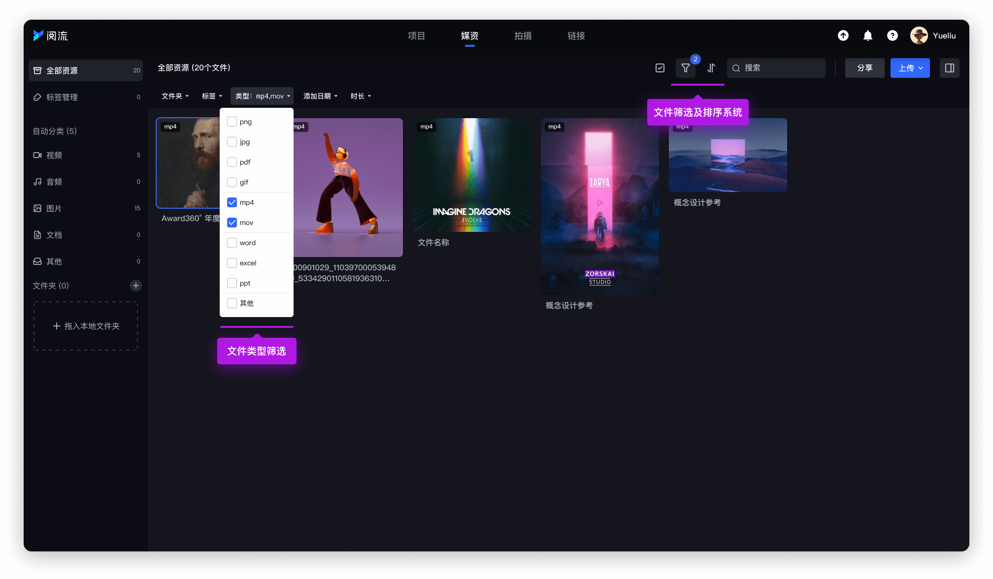Open the notifications bell
Screen dimensions: 993x579
[868, 35]
